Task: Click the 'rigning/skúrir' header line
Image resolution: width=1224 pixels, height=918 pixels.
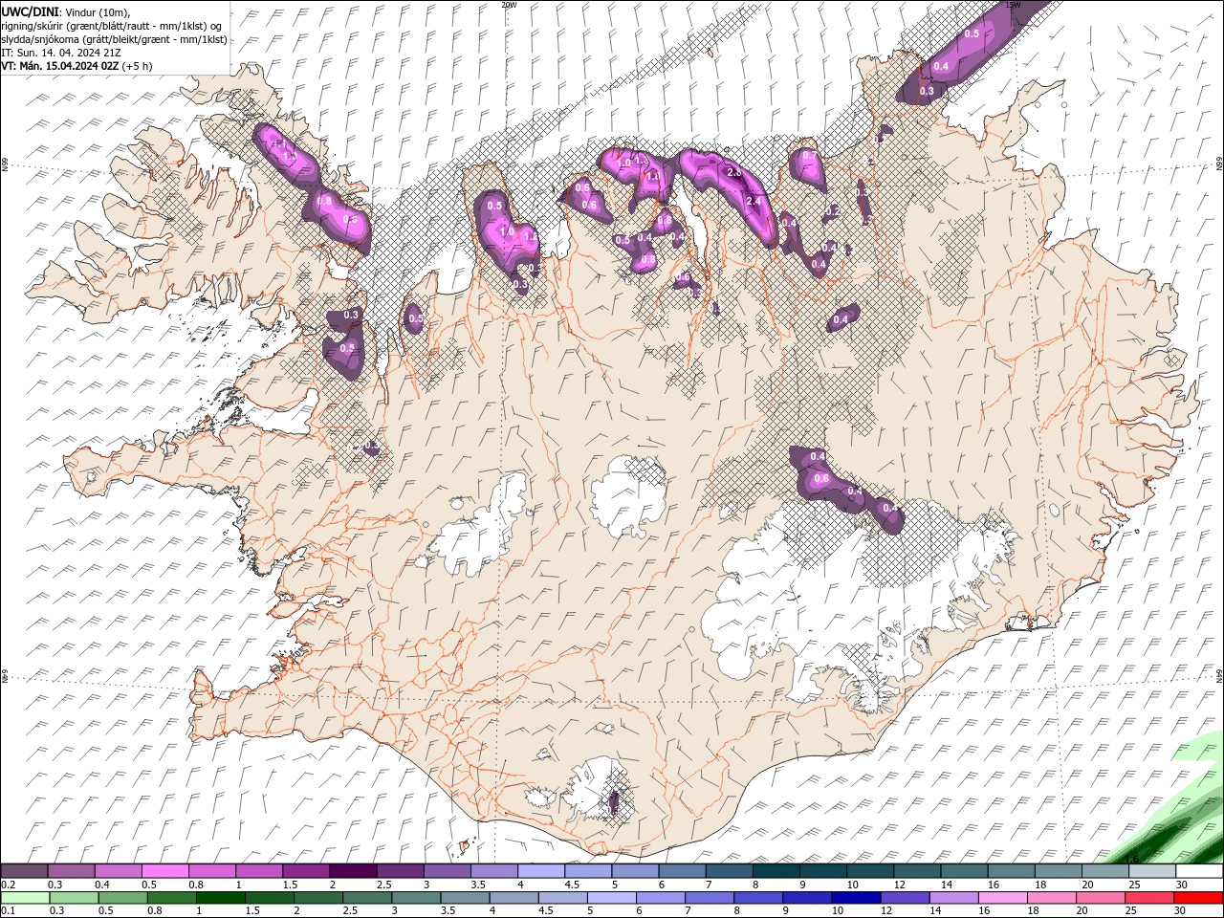Action: 111,26
